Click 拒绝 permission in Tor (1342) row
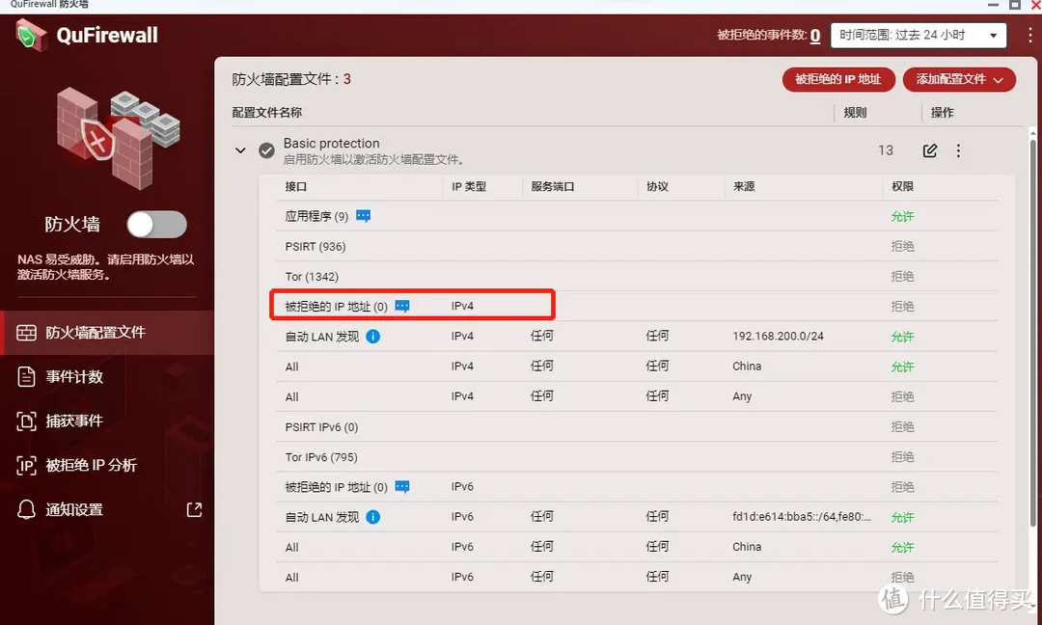This screenshot has height=625, width=1042. [x=902, y=276]
